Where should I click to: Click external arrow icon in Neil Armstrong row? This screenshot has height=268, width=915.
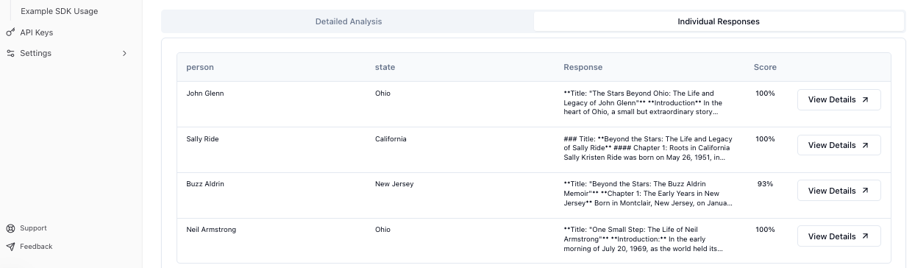(865, 236)
